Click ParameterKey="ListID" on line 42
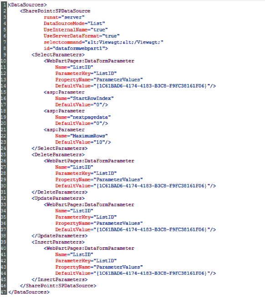 [86, 261]
